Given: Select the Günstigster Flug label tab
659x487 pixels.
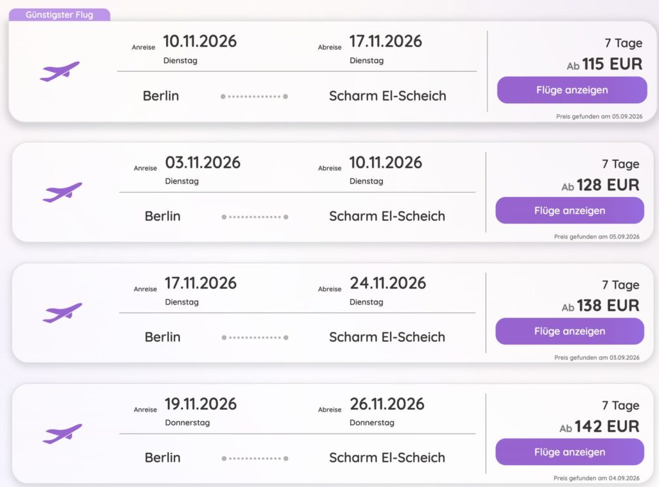Looking at the screenshot, I should tap(59, 15).
